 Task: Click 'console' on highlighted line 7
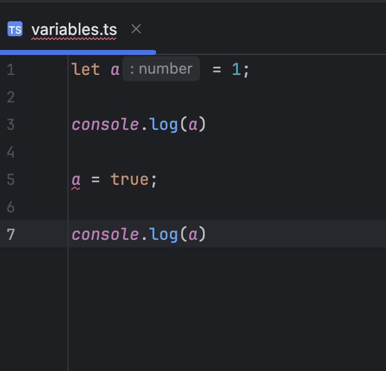[106, 234]
